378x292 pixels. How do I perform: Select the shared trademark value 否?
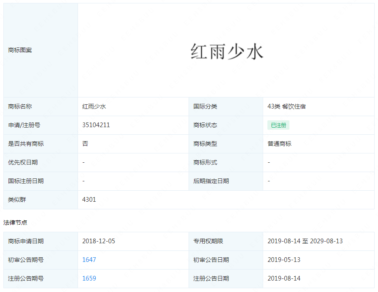(x=85, y=144)
